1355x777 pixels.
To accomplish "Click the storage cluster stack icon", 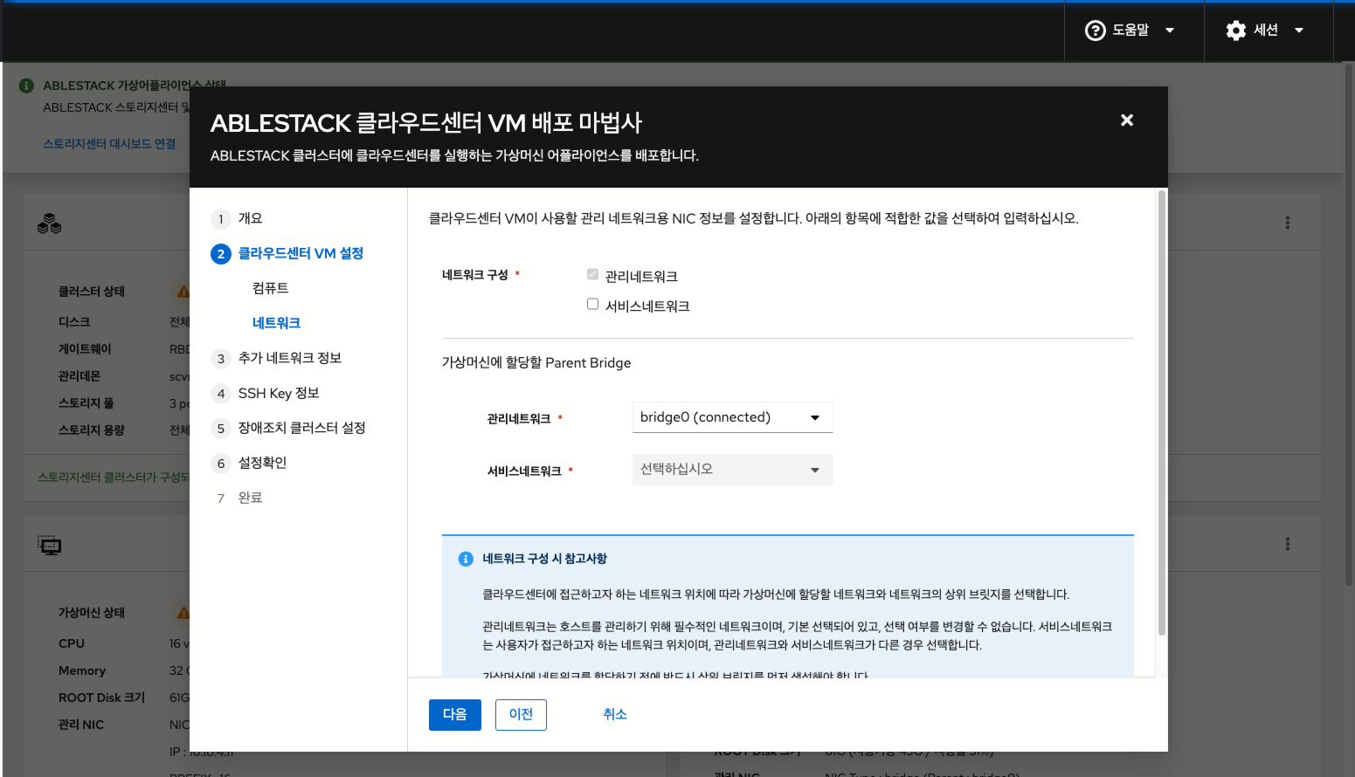I will point(49,223).
